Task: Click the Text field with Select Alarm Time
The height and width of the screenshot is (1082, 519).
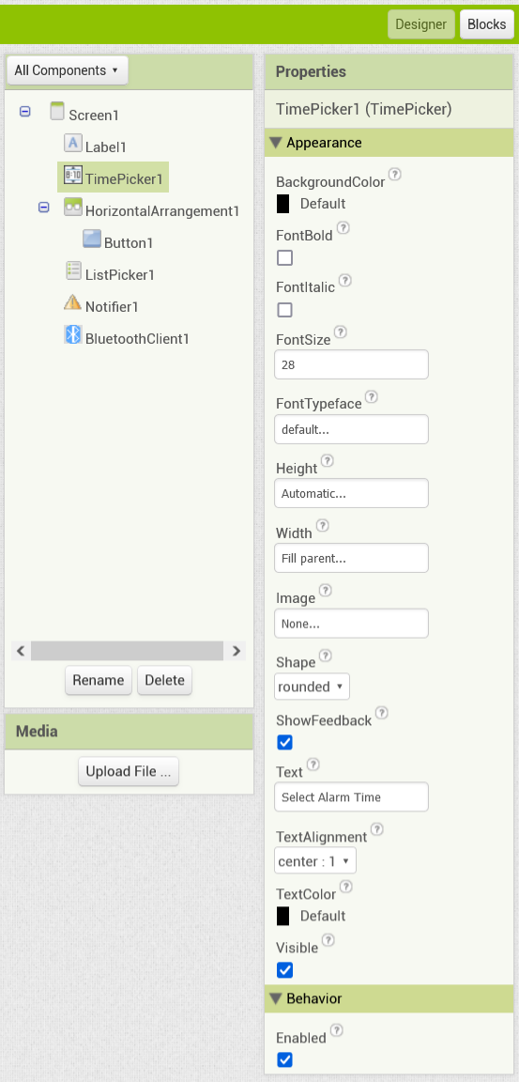Action: point(352,797)
